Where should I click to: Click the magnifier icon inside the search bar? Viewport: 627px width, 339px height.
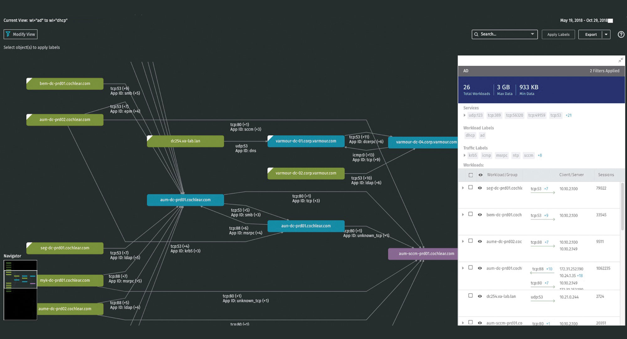tap(477, 34)
